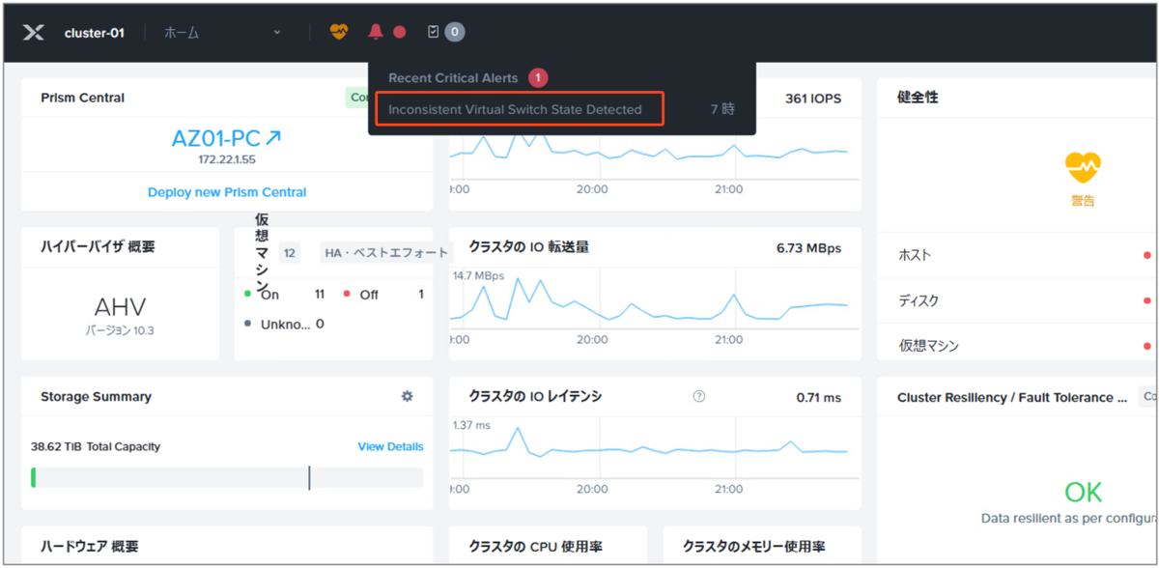Click the storage capacity usage bar

(x=227, y=477)
